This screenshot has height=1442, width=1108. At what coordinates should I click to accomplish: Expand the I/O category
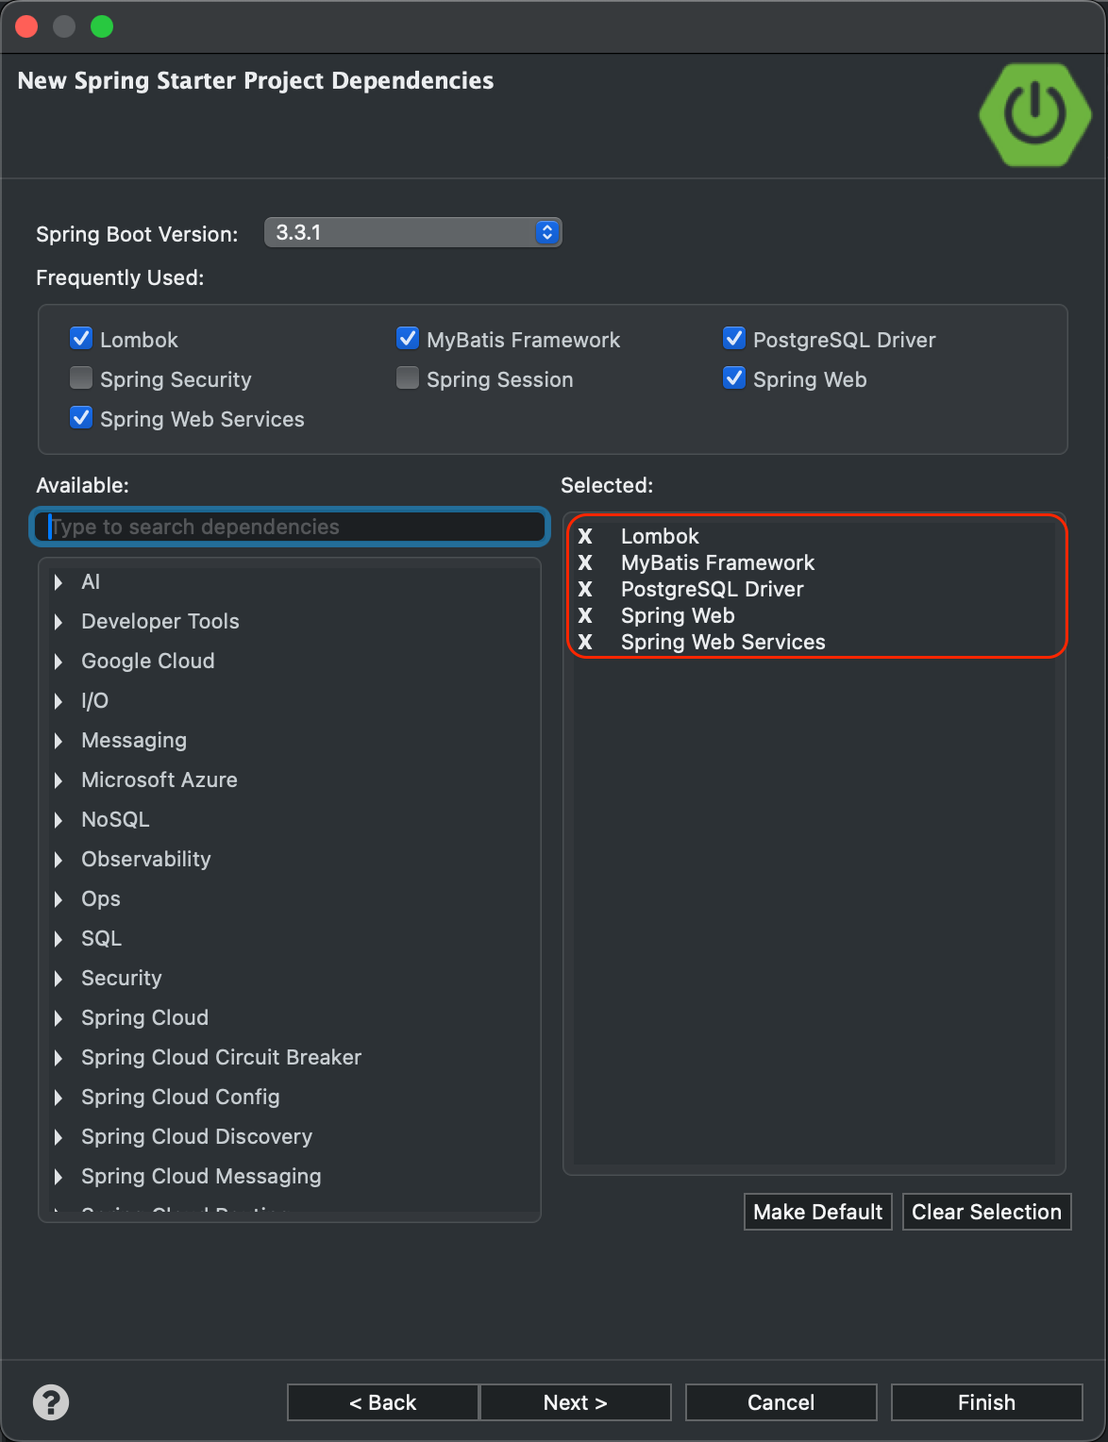(59, 701)
